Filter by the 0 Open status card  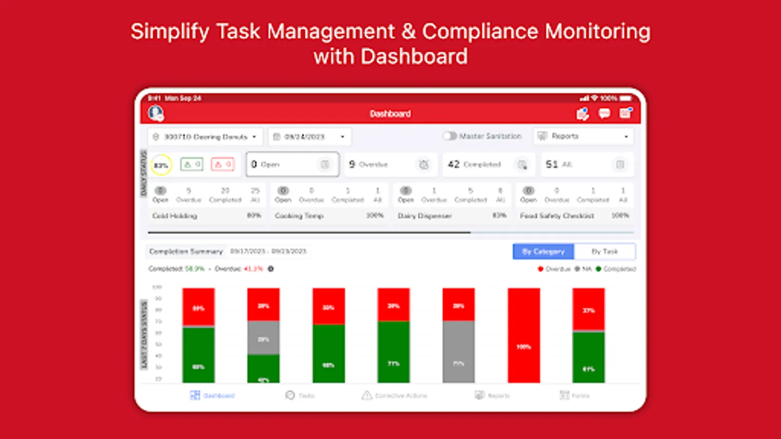[x=292, y=164]
